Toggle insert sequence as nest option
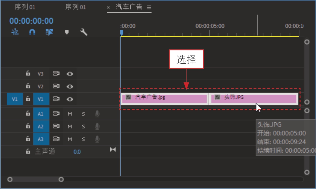Viewport: 316px width, 189px height. click(15, 32)
